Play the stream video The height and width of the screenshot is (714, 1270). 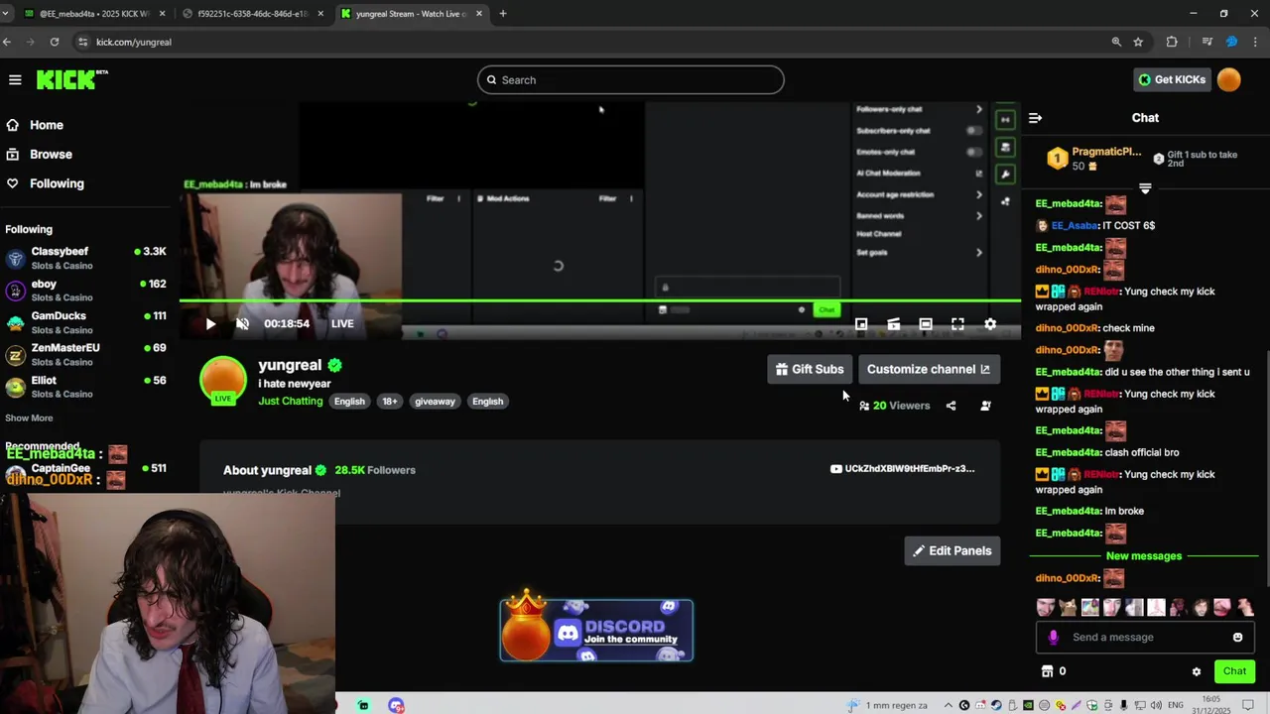[x=210, y=324]
